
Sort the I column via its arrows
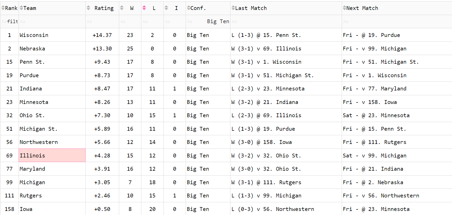coord(166,8)
